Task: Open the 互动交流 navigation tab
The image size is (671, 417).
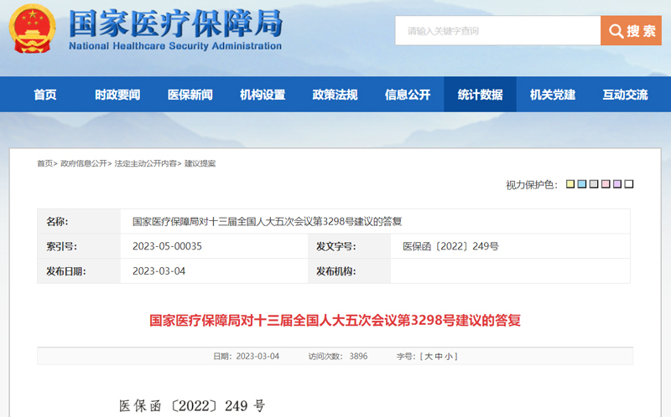Action: pyautogui.click(x=625, y=95)
